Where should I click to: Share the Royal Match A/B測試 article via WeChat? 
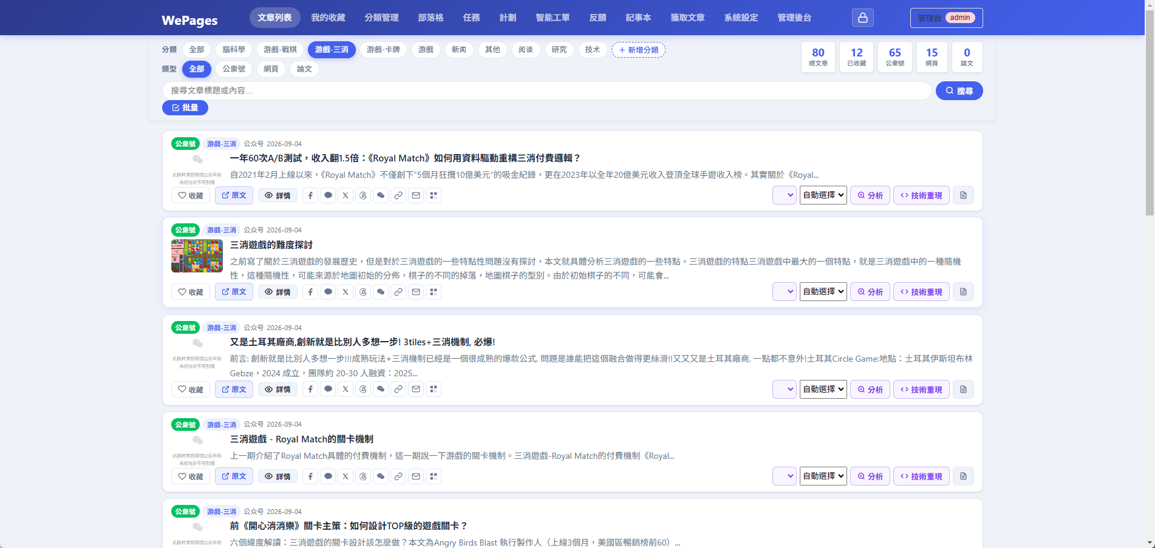coord(381,195)
